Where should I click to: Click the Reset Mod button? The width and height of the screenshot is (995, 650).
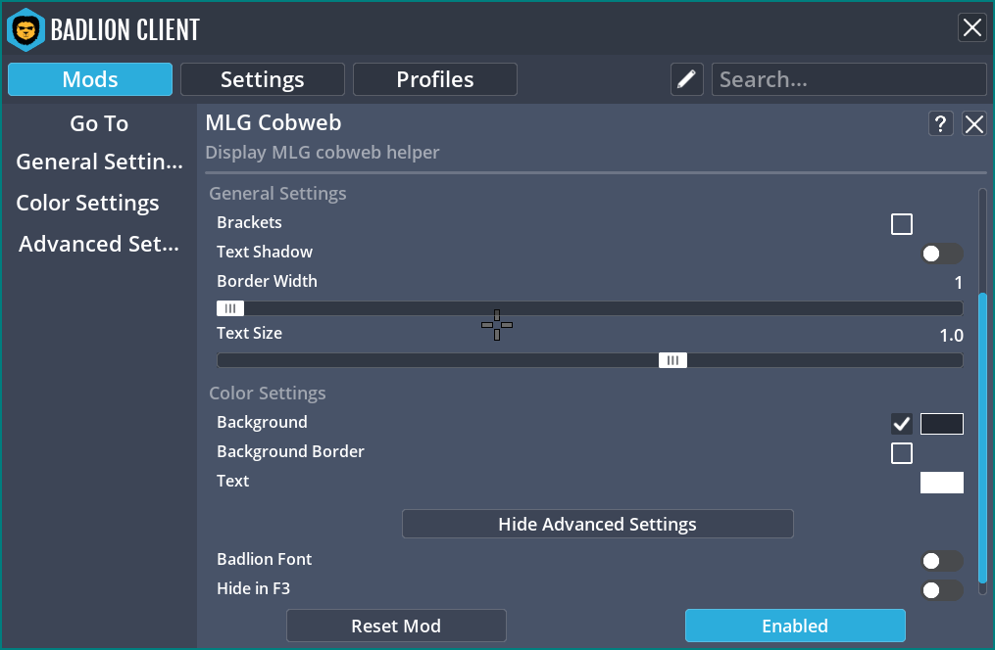397,626
